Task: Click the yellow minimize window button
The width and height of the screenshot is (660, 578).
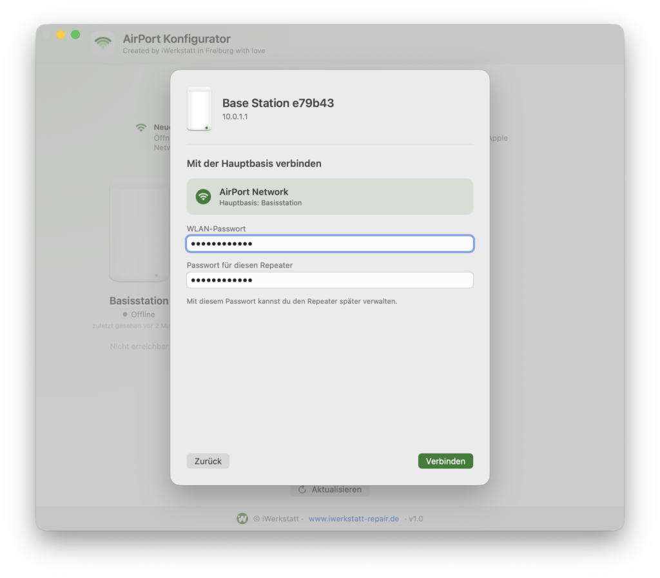Action: (x=61, y=35)
